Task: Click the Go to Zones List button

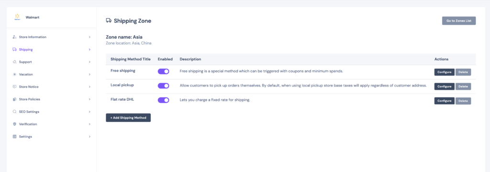Action: pyautogui.click(x=459, y=21)
